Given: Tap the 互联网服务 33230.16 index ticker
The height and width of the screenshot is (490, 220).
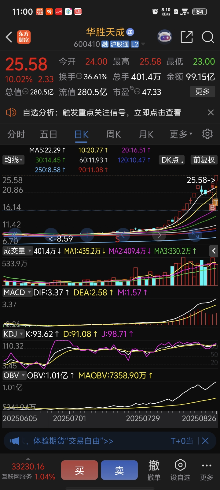Looking at the screenshot, I should pos(28,472).
